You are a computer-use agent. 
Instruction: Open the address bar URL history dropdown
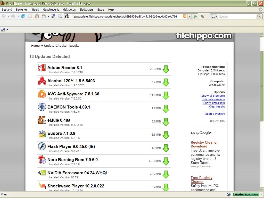[x=189, y=16]
